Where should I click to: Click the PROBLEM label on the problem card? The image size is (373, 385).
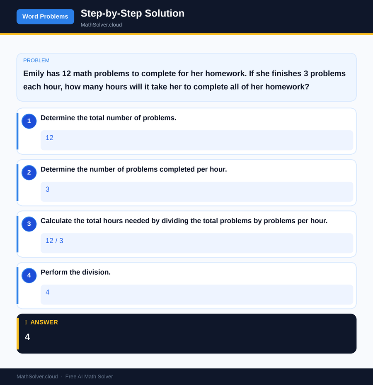(36, 60)
